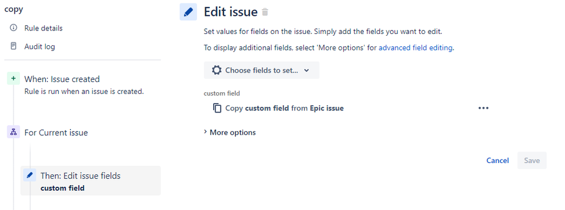Click the purple branch icon
The width and height of the screenshot is (565, 210).
14,132
